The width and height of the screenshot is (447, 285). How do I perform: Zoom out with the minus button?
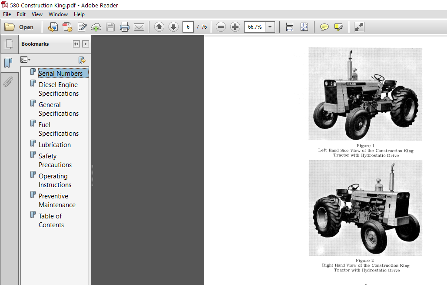[x=221, y=27]
